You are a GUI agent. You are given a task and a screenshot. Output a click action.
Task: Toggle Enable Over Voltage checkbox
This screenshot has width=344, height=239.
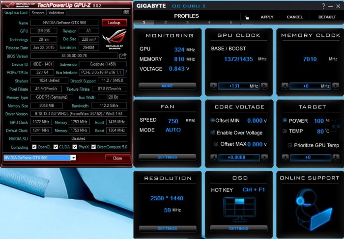[x=212, y=133]
